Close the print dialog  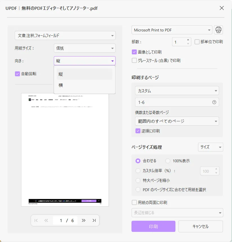click(x=222, y=8)
